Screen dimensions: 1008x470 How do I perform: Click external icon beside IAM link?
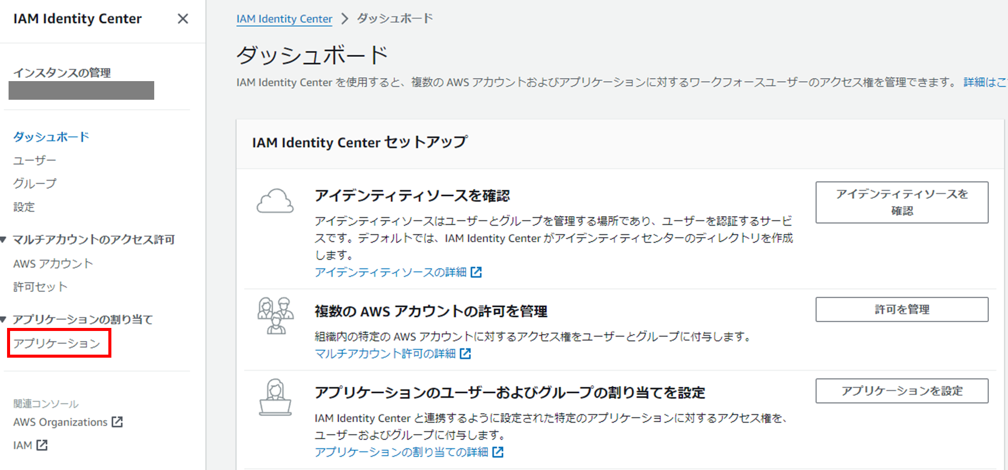pyautogui.click(x=42, y=445)
